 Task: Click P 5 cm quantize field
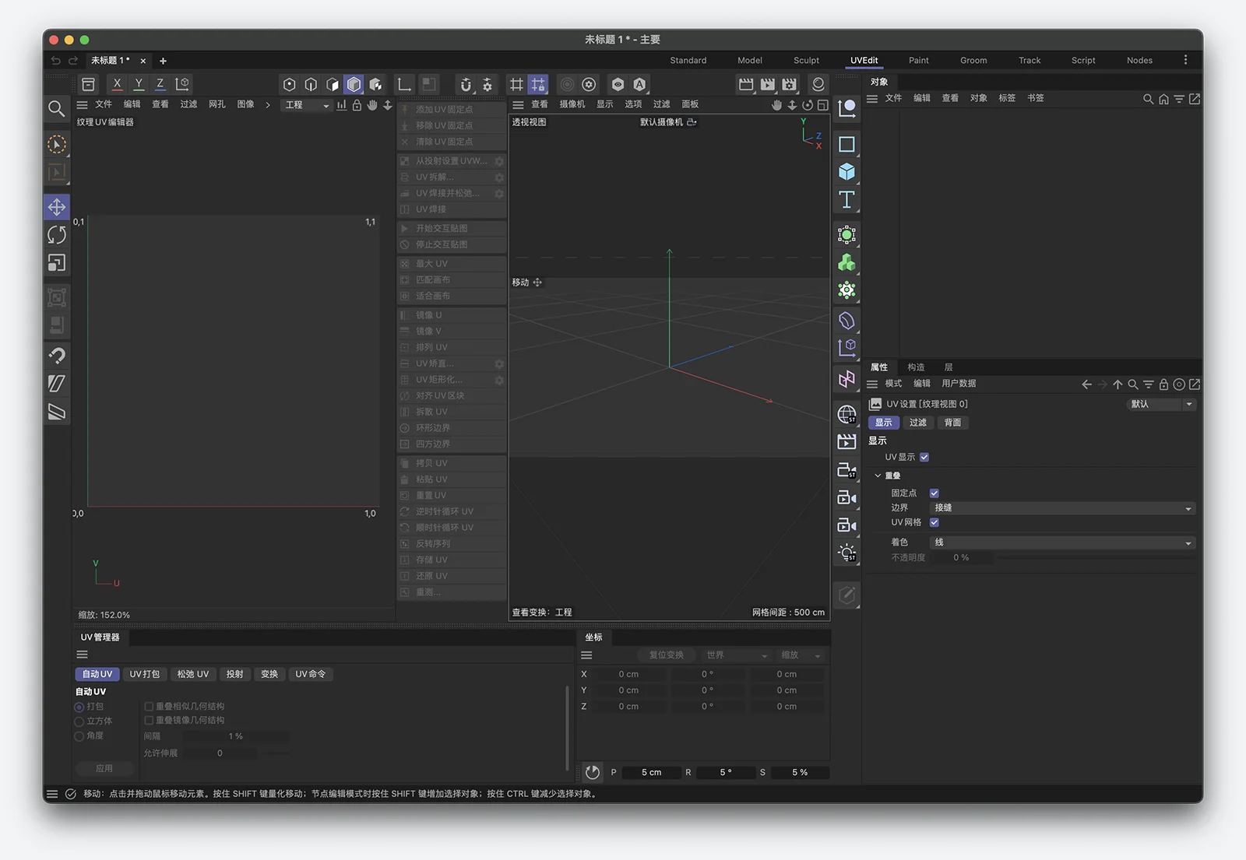pyautogui.click(x=651, y=773)
